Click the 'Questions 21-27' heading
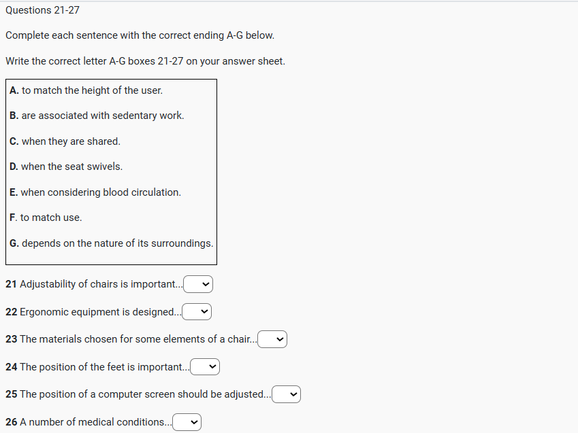578x433 pixels. tap(42, 10)
